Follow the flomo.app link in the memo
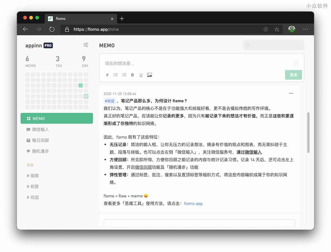This screenshot has width=331, height=252. (x=193, y=203)
